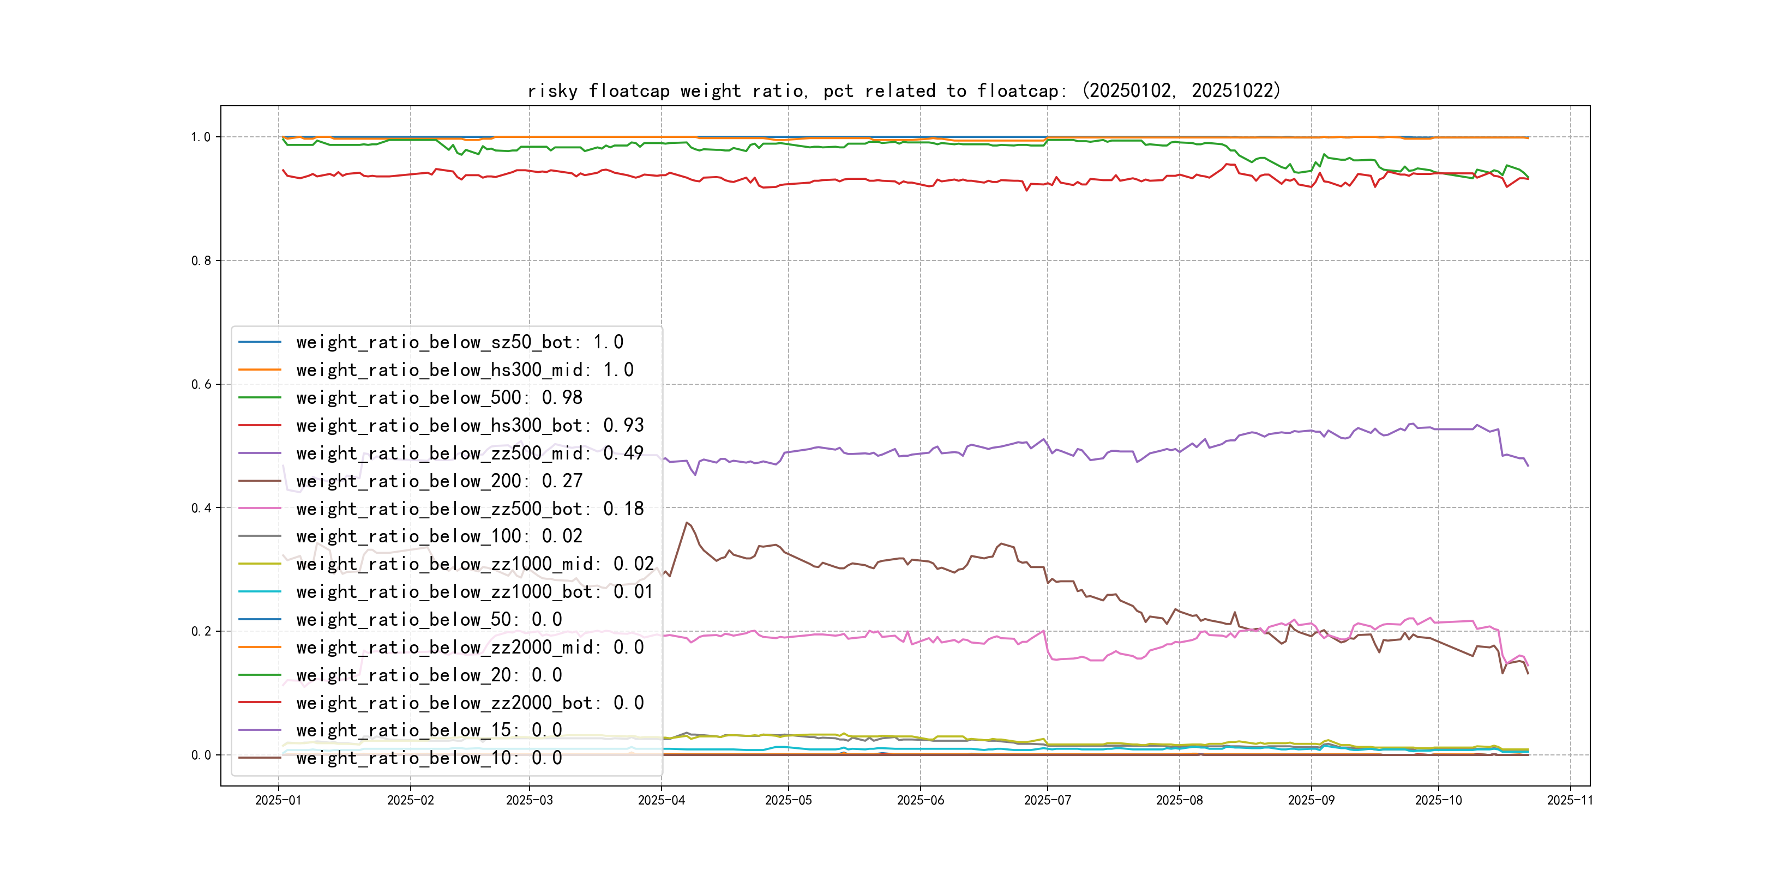Click the 2025-11 x-axis tick label

click(x=1570, y=800)
